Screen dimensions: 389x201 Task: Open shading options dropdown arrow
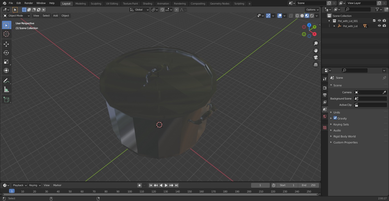(x=317, y=16)
